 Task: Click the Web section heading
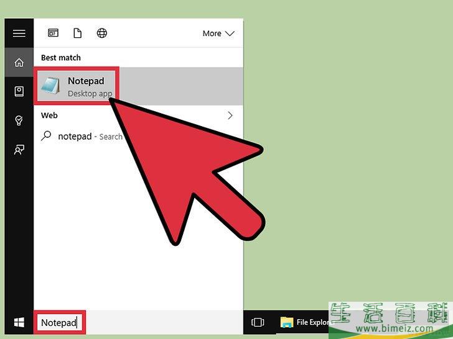(x=49, y=115)
